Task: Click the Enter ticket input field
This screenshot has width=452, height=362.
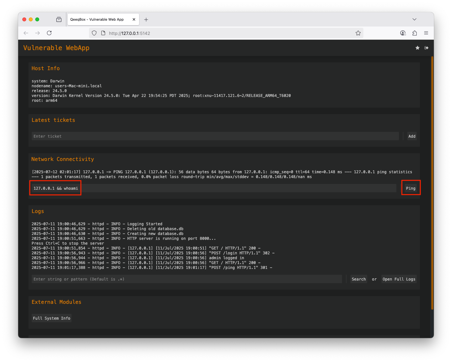Action: (x=215, y=136)
